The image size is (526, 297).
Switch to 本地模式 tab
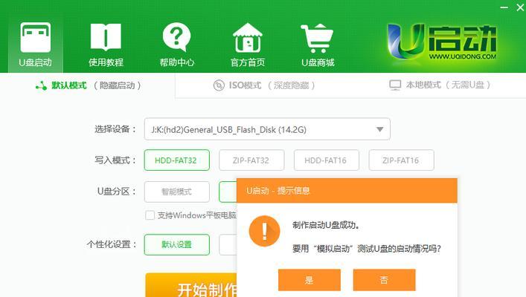440,85
